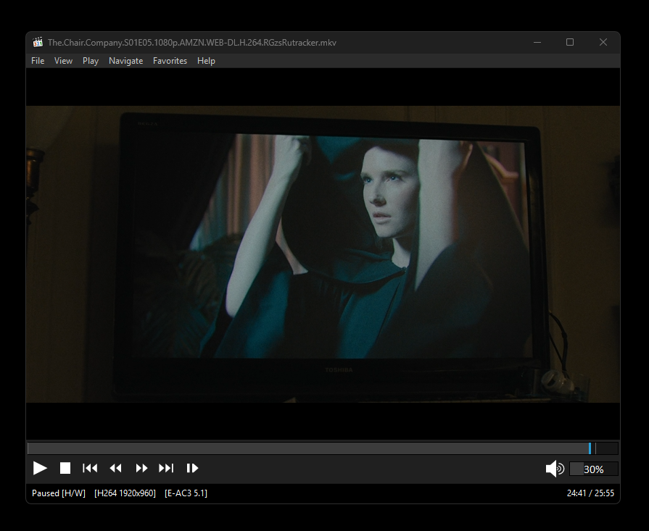Click the seek bar blue position marker
649x531 pixels.
590,448
